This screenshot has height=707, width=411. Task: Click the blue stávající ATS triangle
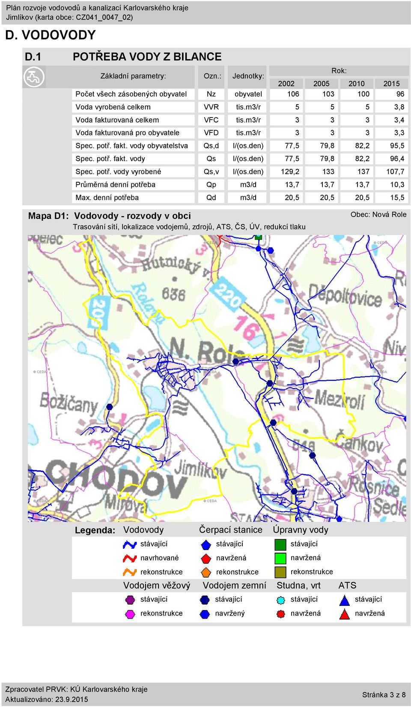[345, 600]
